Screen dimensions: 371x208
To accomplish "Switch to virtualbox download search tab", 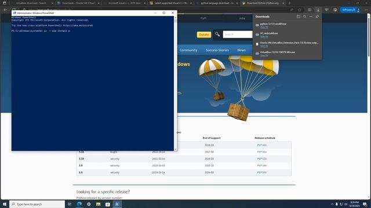I will [31, 3].
